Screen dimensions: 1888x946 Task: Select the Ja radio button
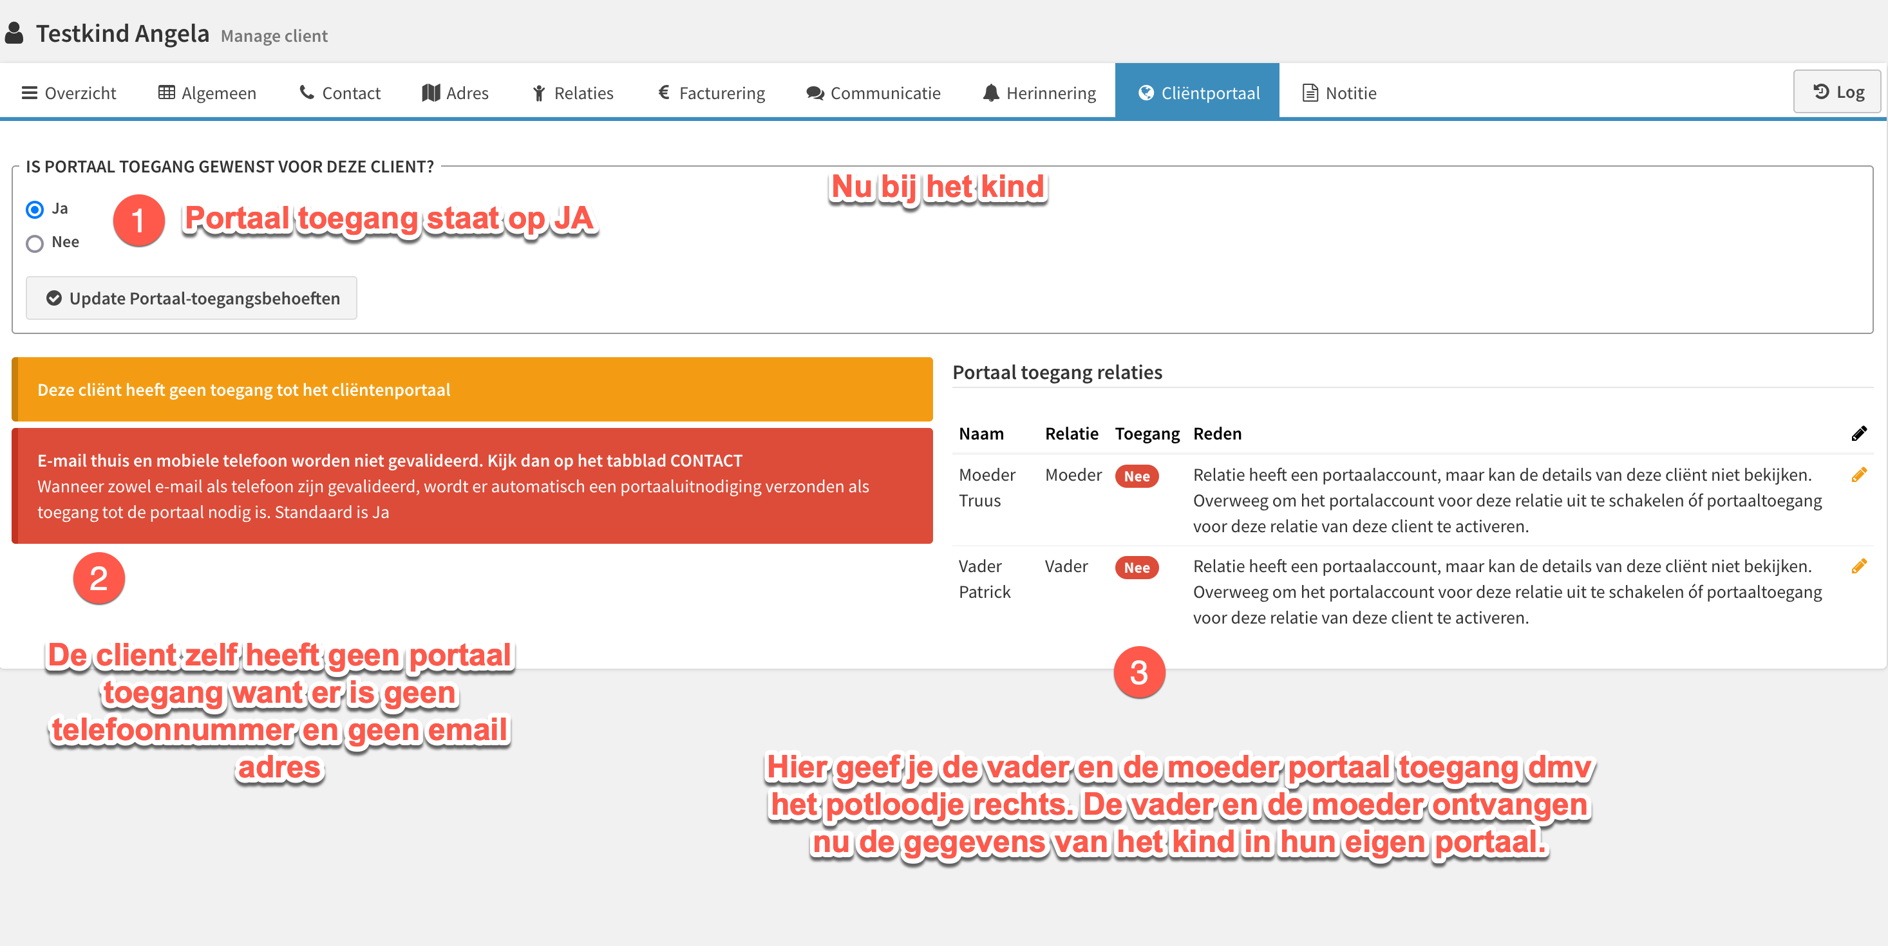coord(34,210)
